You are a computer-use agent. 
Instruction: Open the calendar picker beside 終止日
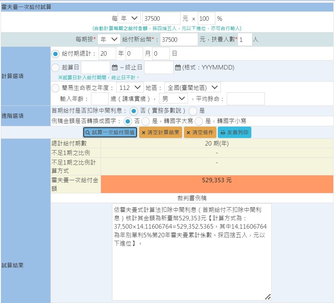coord(178,67)
